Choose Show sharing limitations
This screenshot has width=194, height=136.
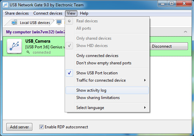(x=107, y=98)
